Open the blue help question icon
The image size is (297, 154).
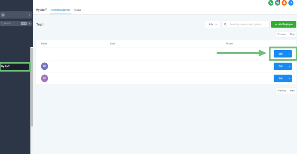pyautogui.click(x=291, y=3)
